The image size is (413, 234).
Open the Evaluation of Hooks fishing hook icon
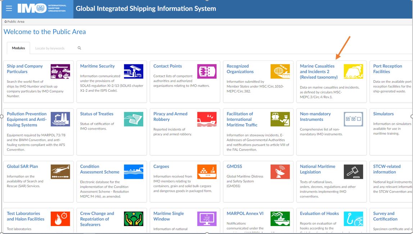(x=354, y=219)
